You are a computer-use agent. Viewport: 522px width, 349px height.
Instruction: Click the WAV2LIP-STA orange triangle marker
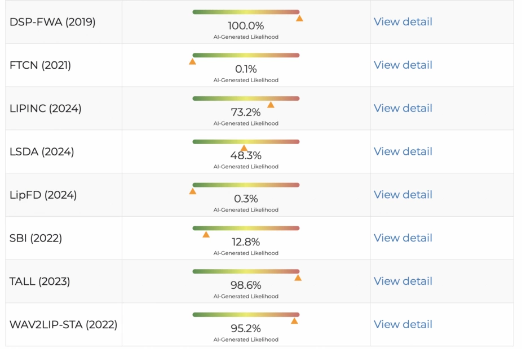pyautogui.click(x=294, y=321)
